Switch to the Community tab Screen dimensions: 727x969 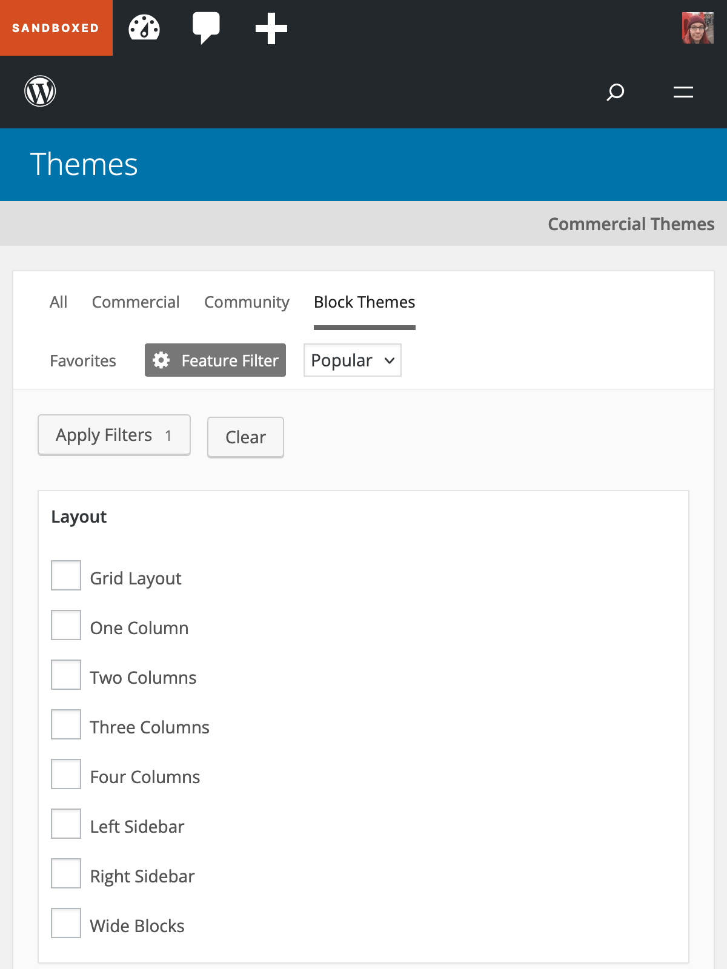[247, 302]
